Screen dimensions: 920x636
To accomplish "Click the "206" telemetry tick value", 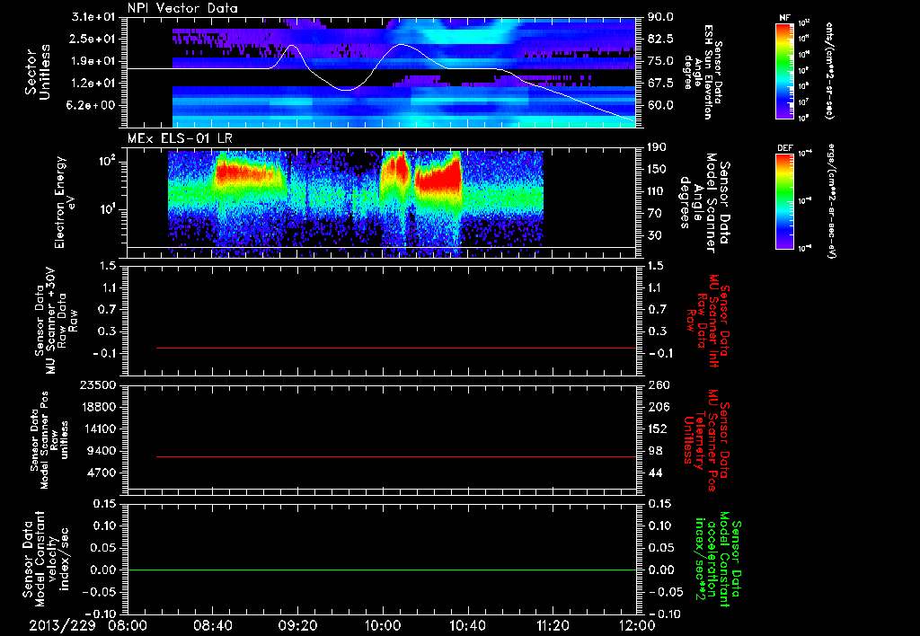I will [x=658, y=407].
